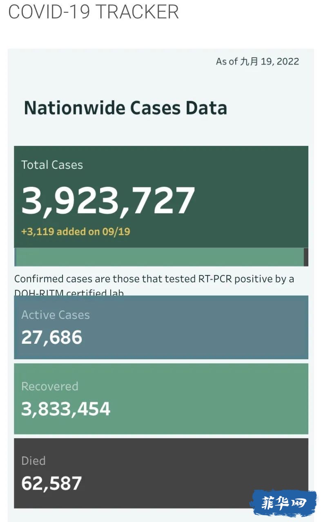Click the +3,119 added on 09/19 text
The image size is (321, 522).
(76, 232)
